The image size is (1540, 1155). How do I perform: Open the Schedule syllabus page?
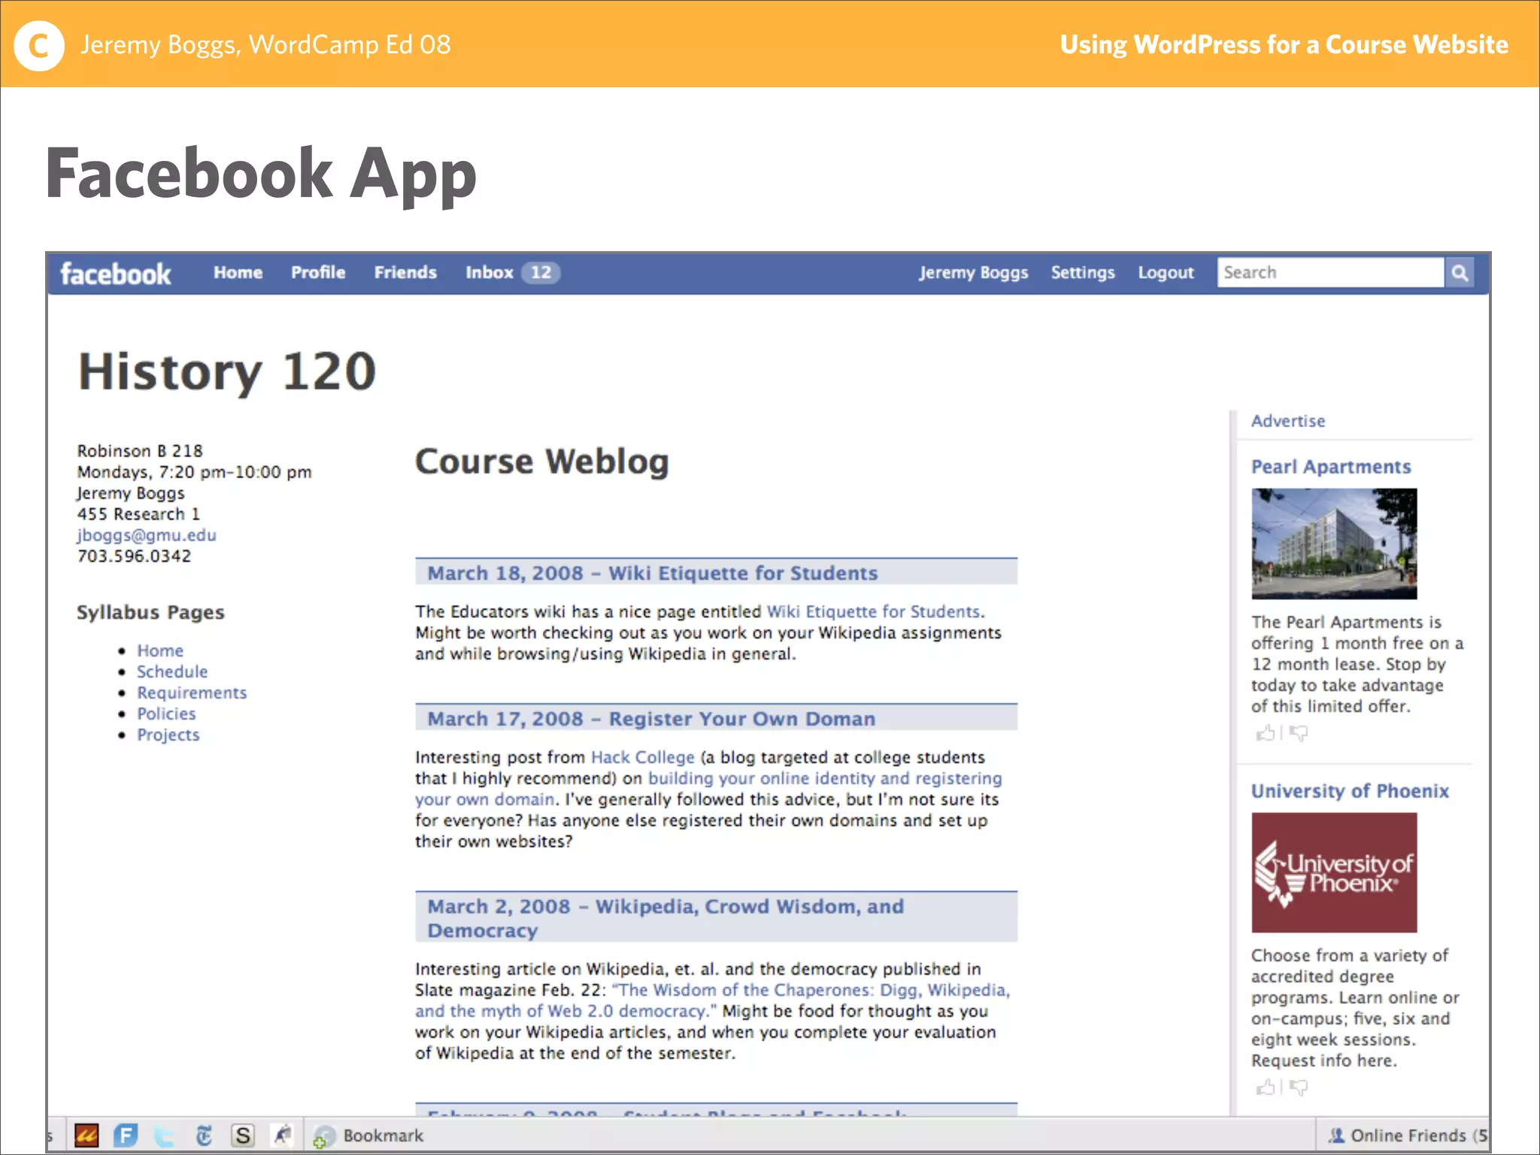172,671
